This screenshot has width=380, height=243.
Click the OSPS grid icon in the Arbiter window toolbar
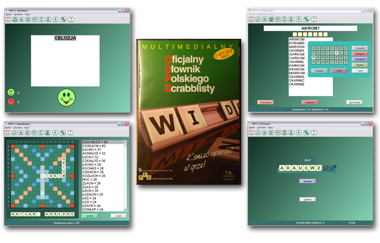[x=8, y=19]
